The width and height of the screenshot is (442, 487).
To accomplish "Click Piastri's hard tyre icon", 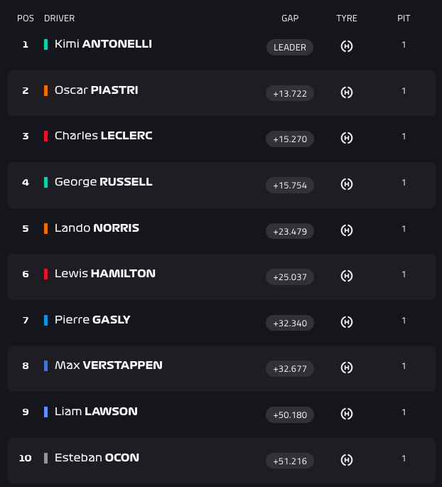I will point(346,92).
